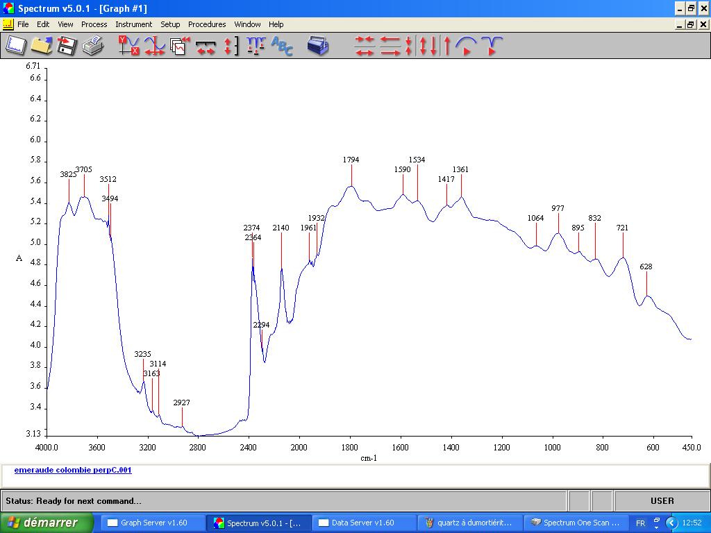Switch to Spectrum One Scan taskbar item

[x=575, y=523]
